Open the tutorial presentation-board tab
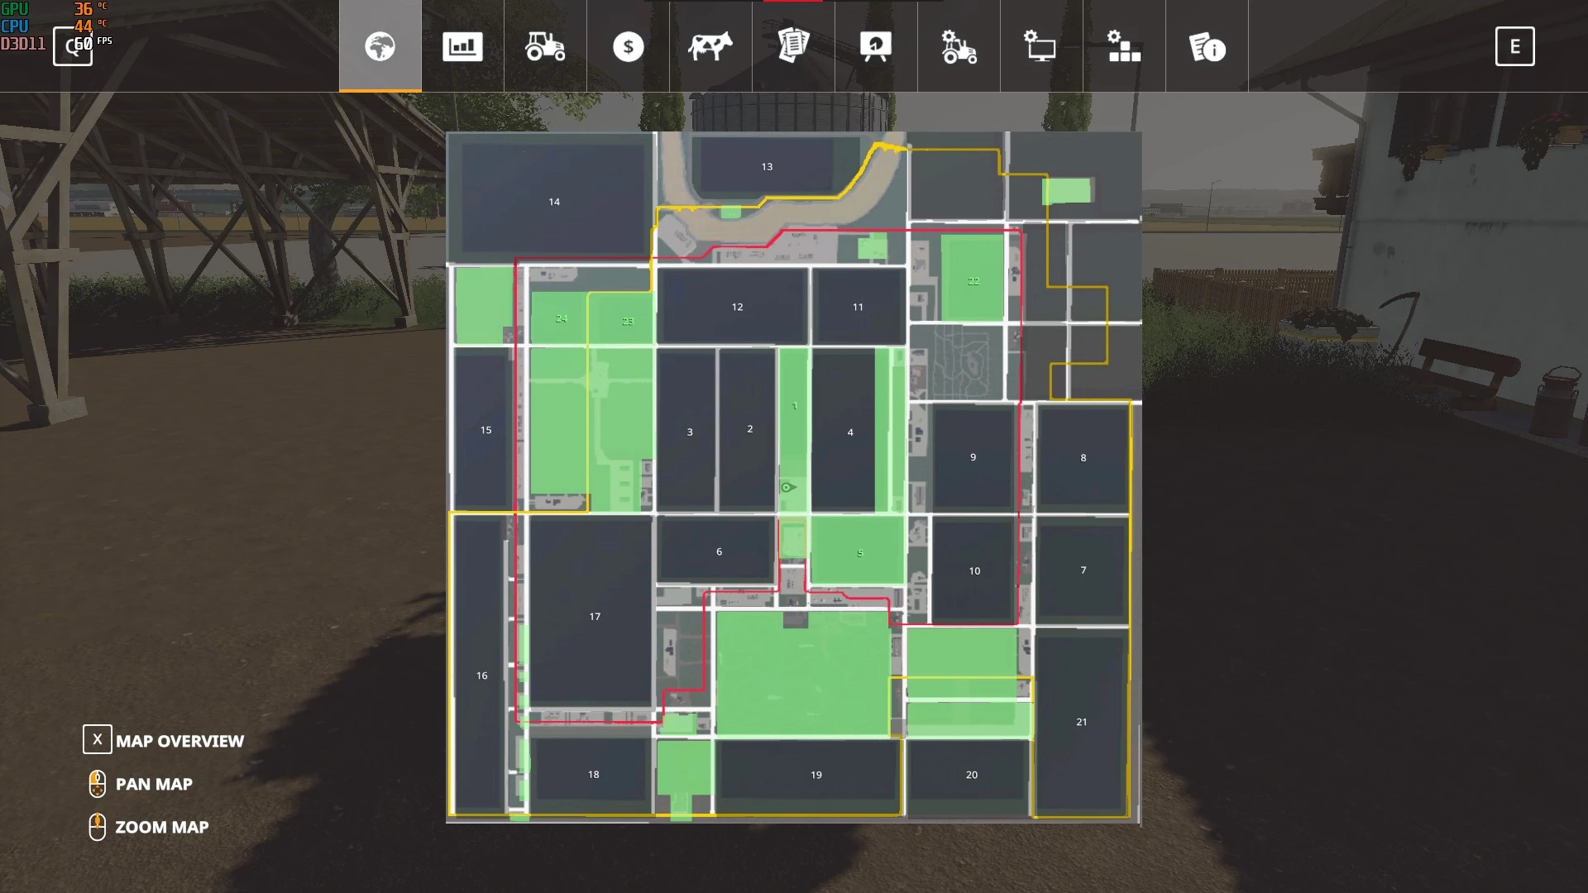Screen dimensions: 1588x893 coord(876,46)
